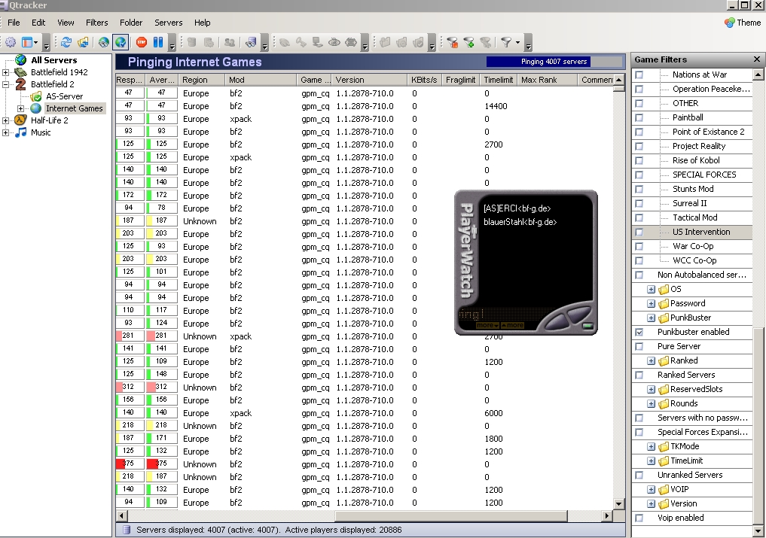The image size is (766, 538).
Task: Click the greyed players icon
Action: (229, 42)
